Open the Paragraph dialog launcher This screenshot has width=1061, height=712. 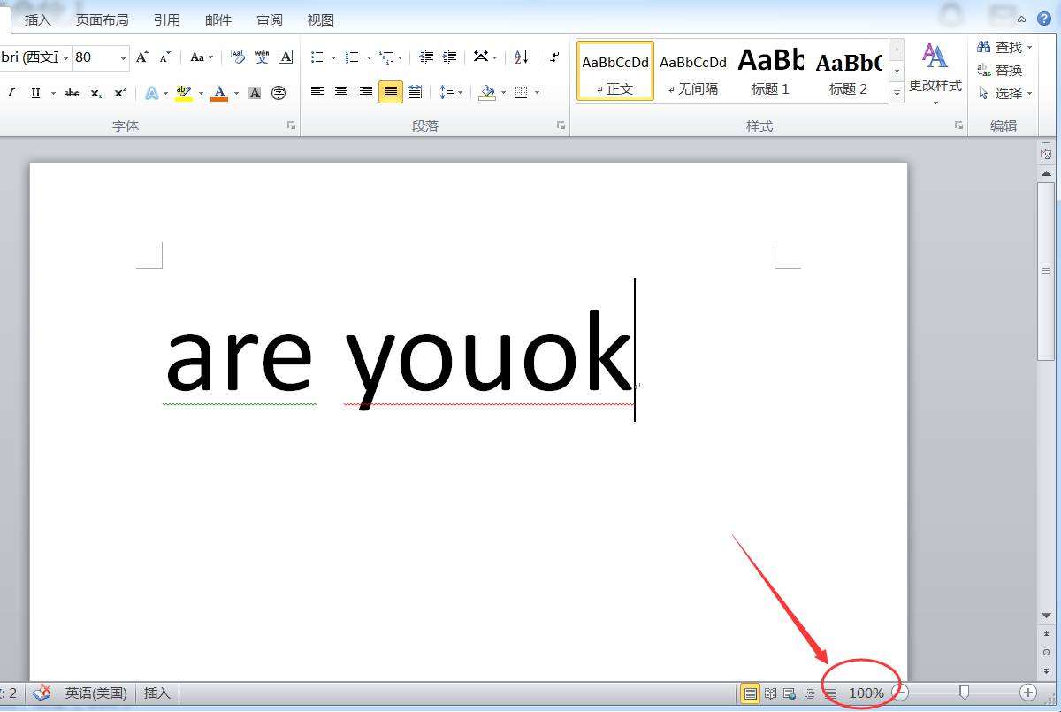(561, 126)
